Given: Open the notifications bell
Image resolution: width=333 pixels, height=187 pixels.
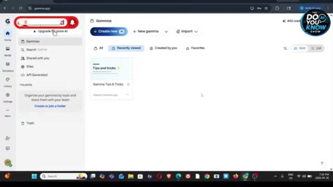Looking at the screenshot, I should point(72,22).
